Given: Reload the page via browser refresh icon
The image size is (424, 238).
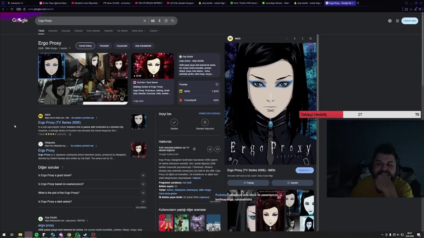Looking at the screenshot, I should [x=12, y=9].
